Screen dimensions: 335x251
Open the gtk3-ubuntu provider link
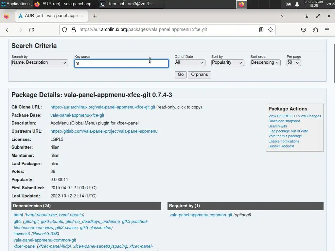tap(52, 222)
